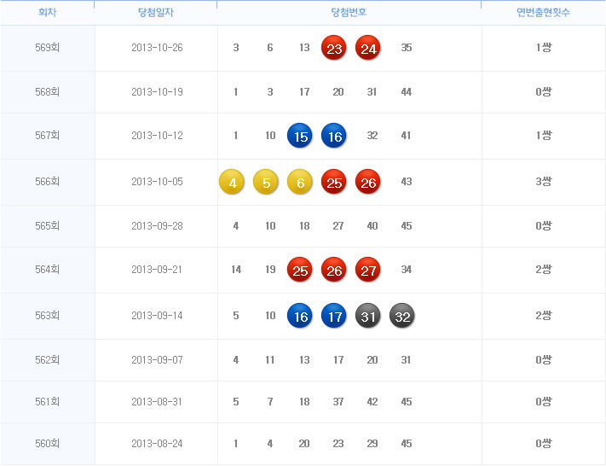Screen dimensions: 606x466
Task: Select round 563회 cell
Action: click(47, 316)
